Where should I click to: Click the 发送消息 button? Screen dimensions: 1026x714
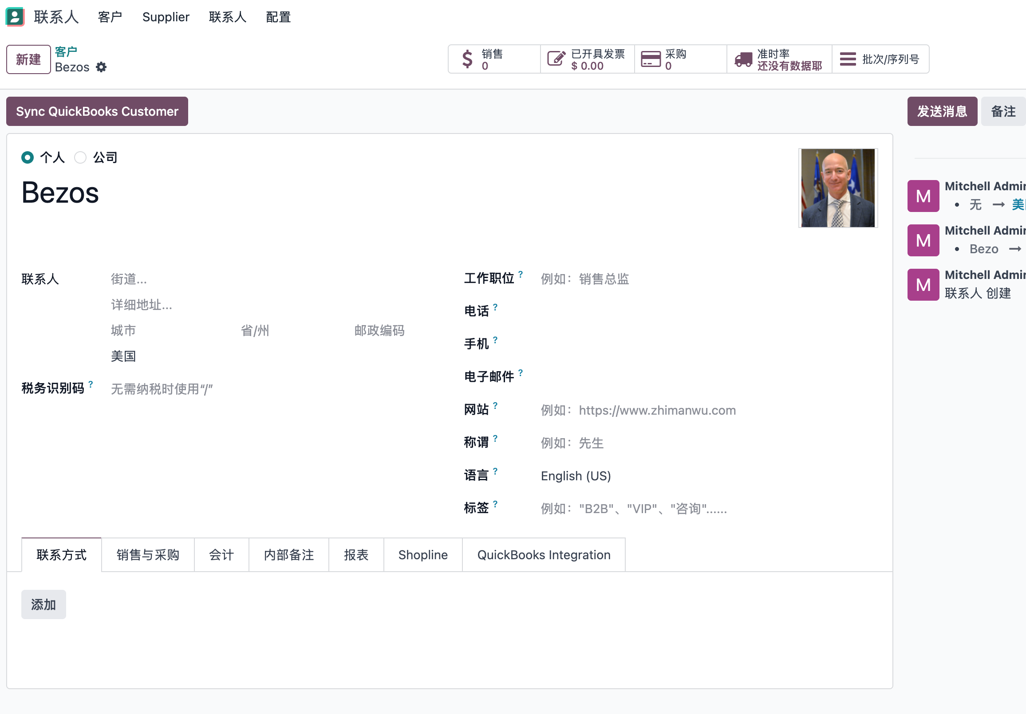coord(942,111)
